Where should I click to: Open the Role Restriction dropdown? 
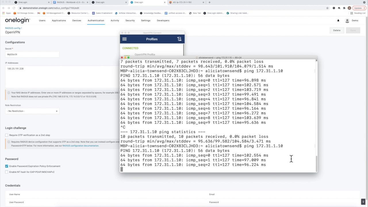pyautogui.click(x=32, y=111)
